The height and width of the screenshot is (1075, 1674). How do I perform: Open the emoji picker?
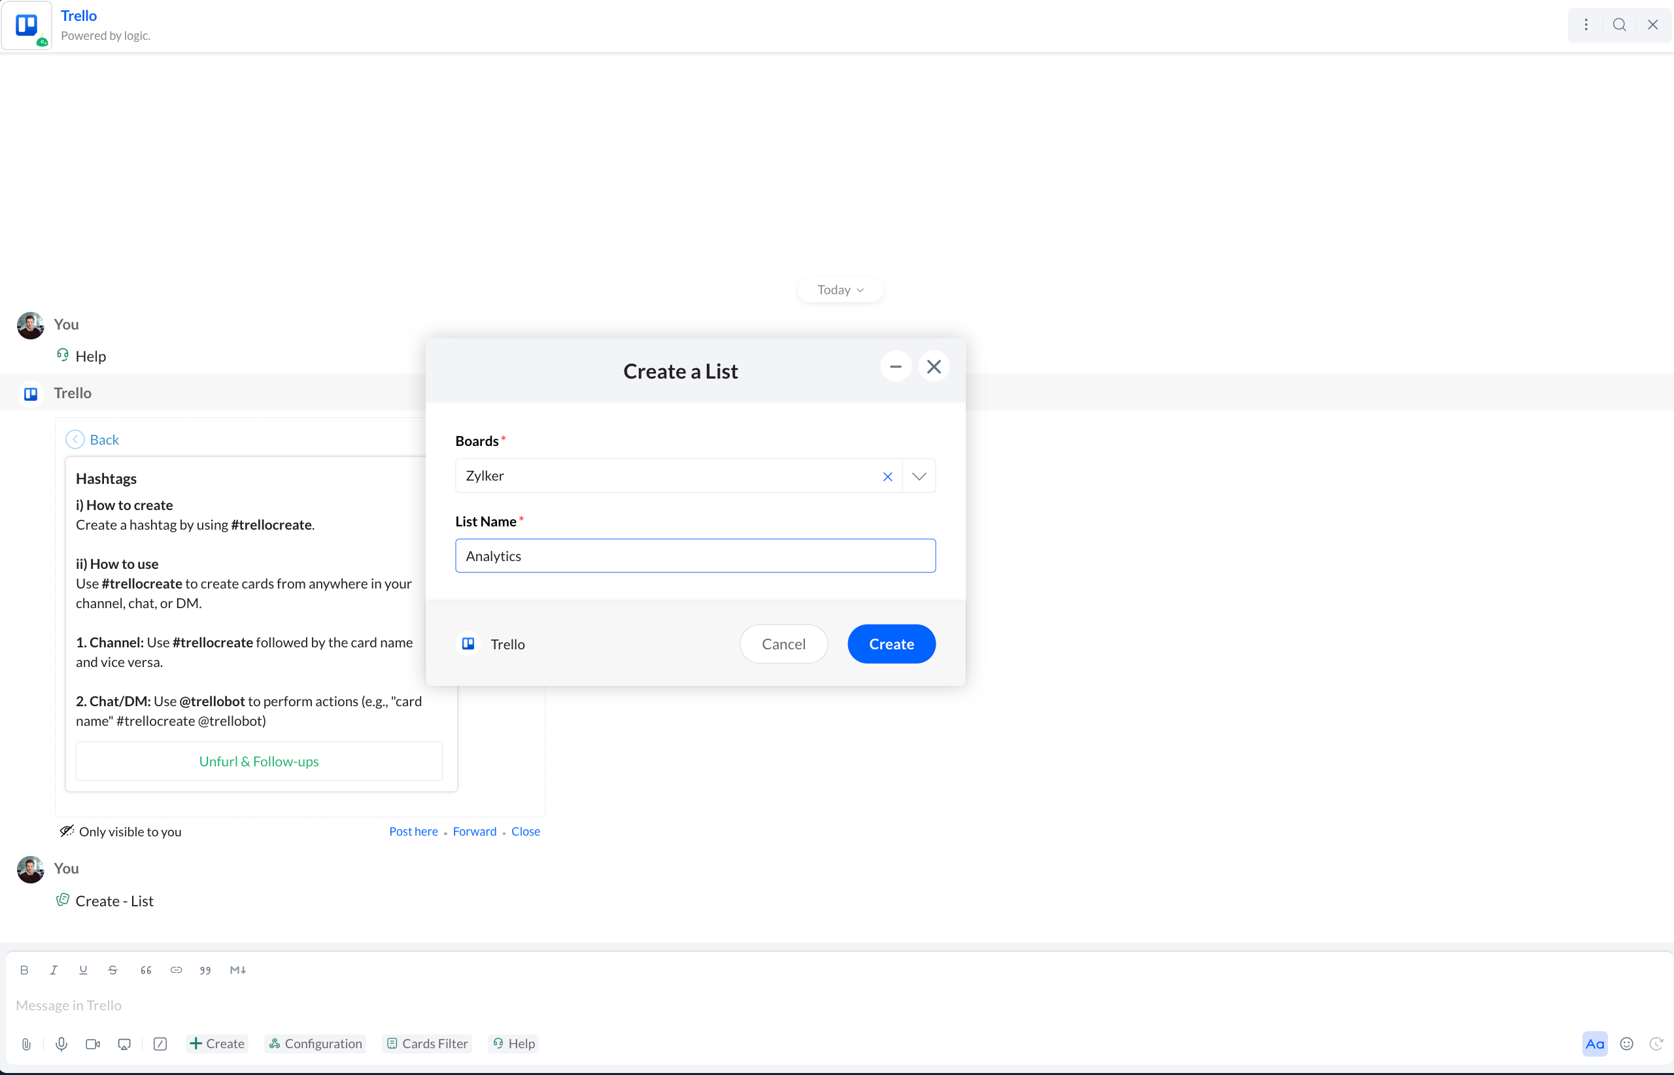[x=1626, y=1044]
